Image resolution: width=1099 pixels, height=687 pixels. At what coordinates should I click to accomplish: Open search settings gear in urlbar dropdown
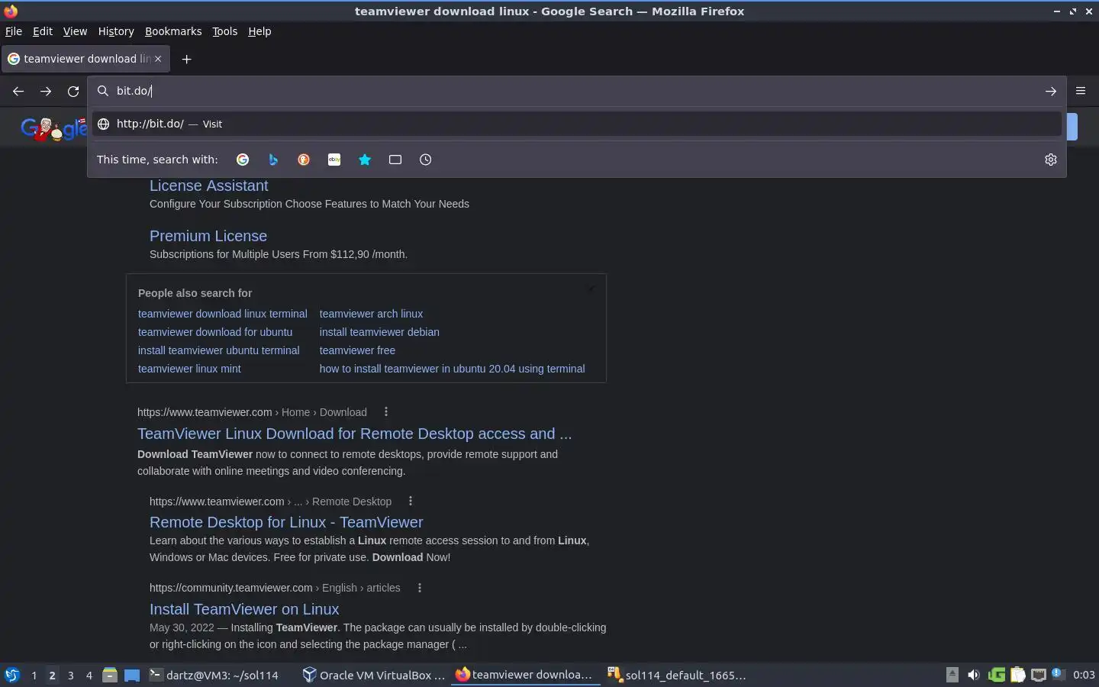coord(1051,160)
